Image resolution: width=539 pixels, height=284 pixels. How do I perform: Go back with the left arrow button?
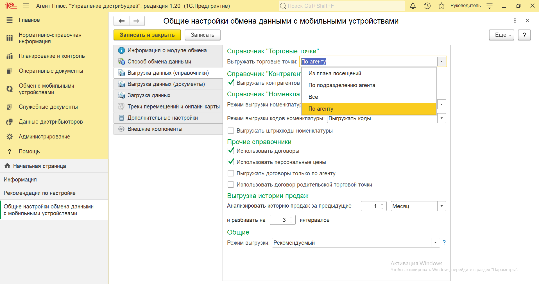pyautogui.click(x=121, y=21)
